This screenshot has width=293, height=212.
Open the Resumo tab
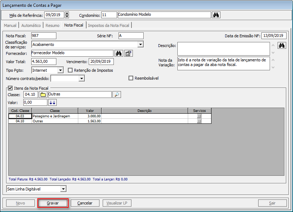click(x=52, y=25)
